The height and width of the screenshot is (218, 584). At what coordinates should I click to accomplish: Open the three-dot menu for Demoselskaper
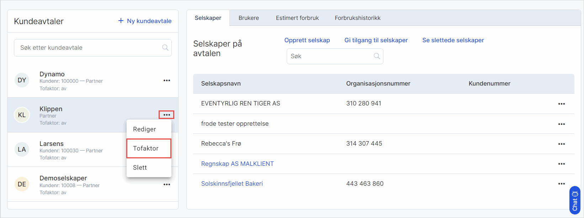pos(166,185)
